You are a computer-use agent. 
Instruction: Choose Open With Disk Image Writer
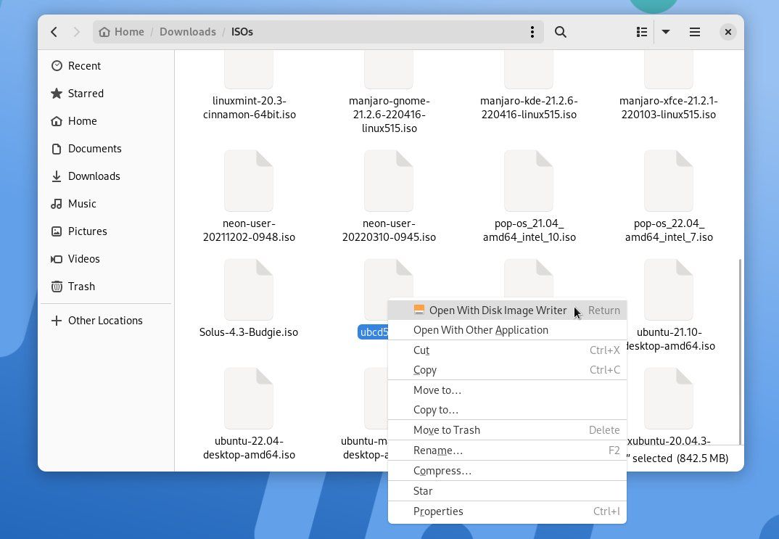pos(498,310)
